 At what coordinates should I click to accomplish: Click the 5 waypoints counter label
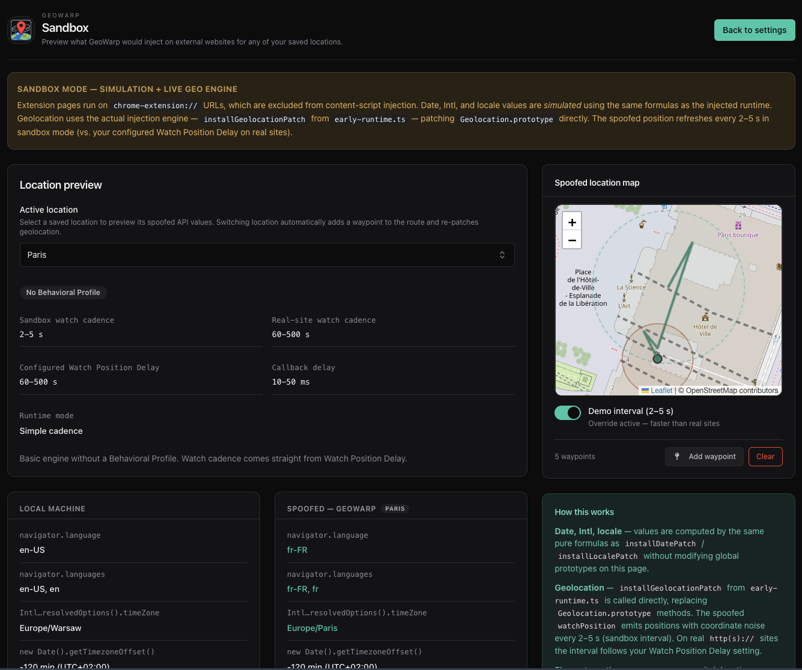(574, 457)
